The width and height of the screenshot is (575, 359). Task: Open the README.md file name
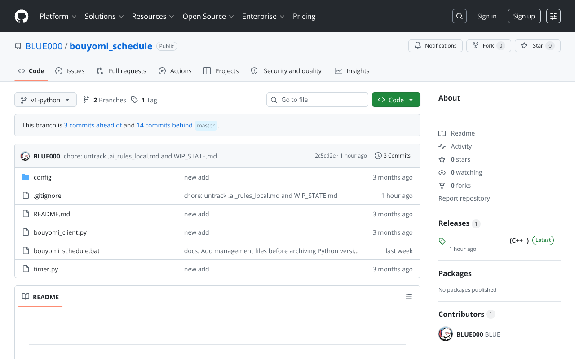pyautogui.click(x=52, y=214)
